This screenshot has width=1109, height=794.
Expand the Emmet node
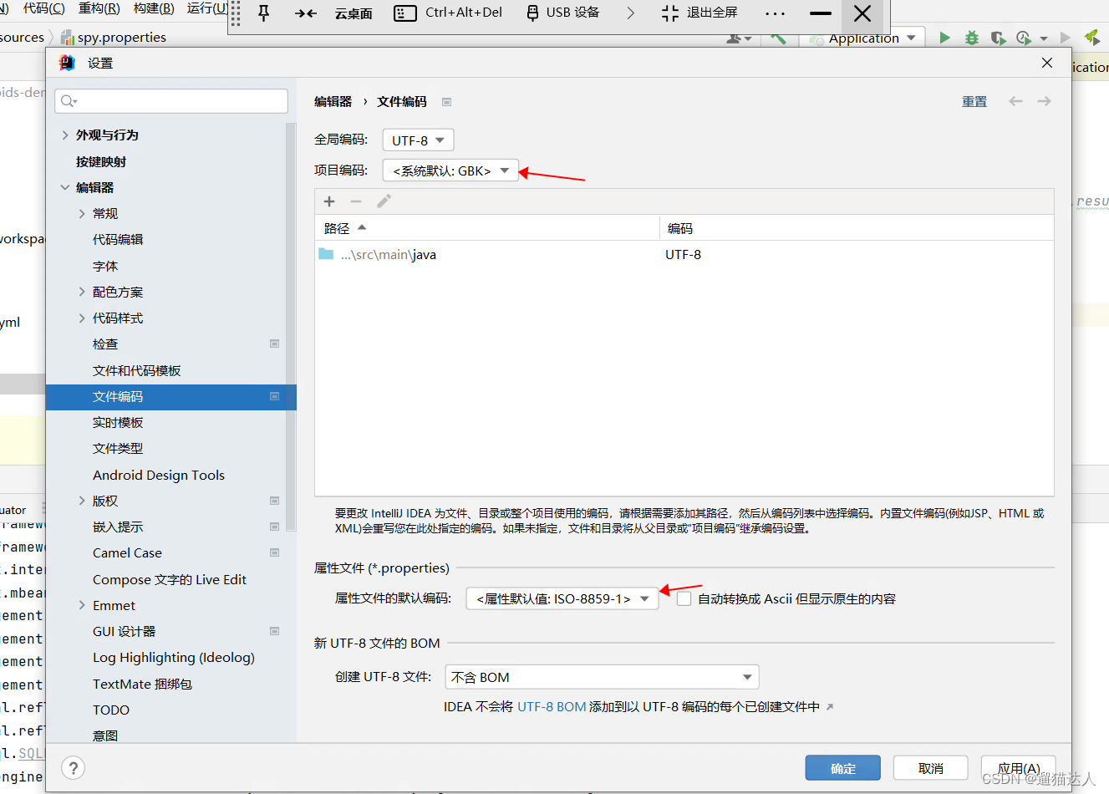(x=82, y=605)
